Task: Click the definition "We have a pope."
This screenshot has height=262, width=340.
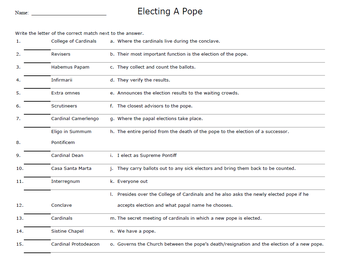Action: pos(136,231)
